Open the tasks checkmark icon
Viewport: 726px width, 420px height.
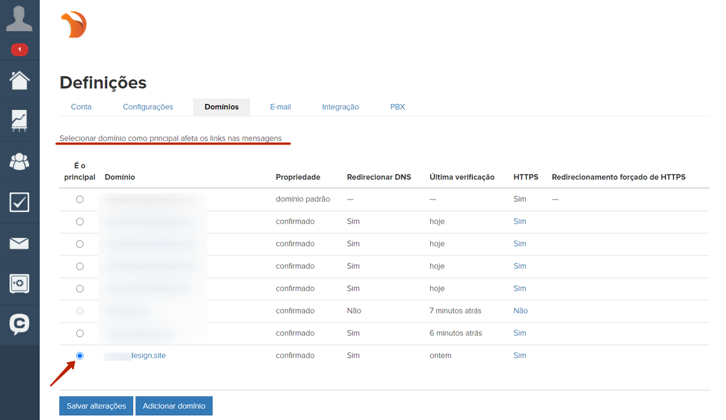(x=19, y=202)
